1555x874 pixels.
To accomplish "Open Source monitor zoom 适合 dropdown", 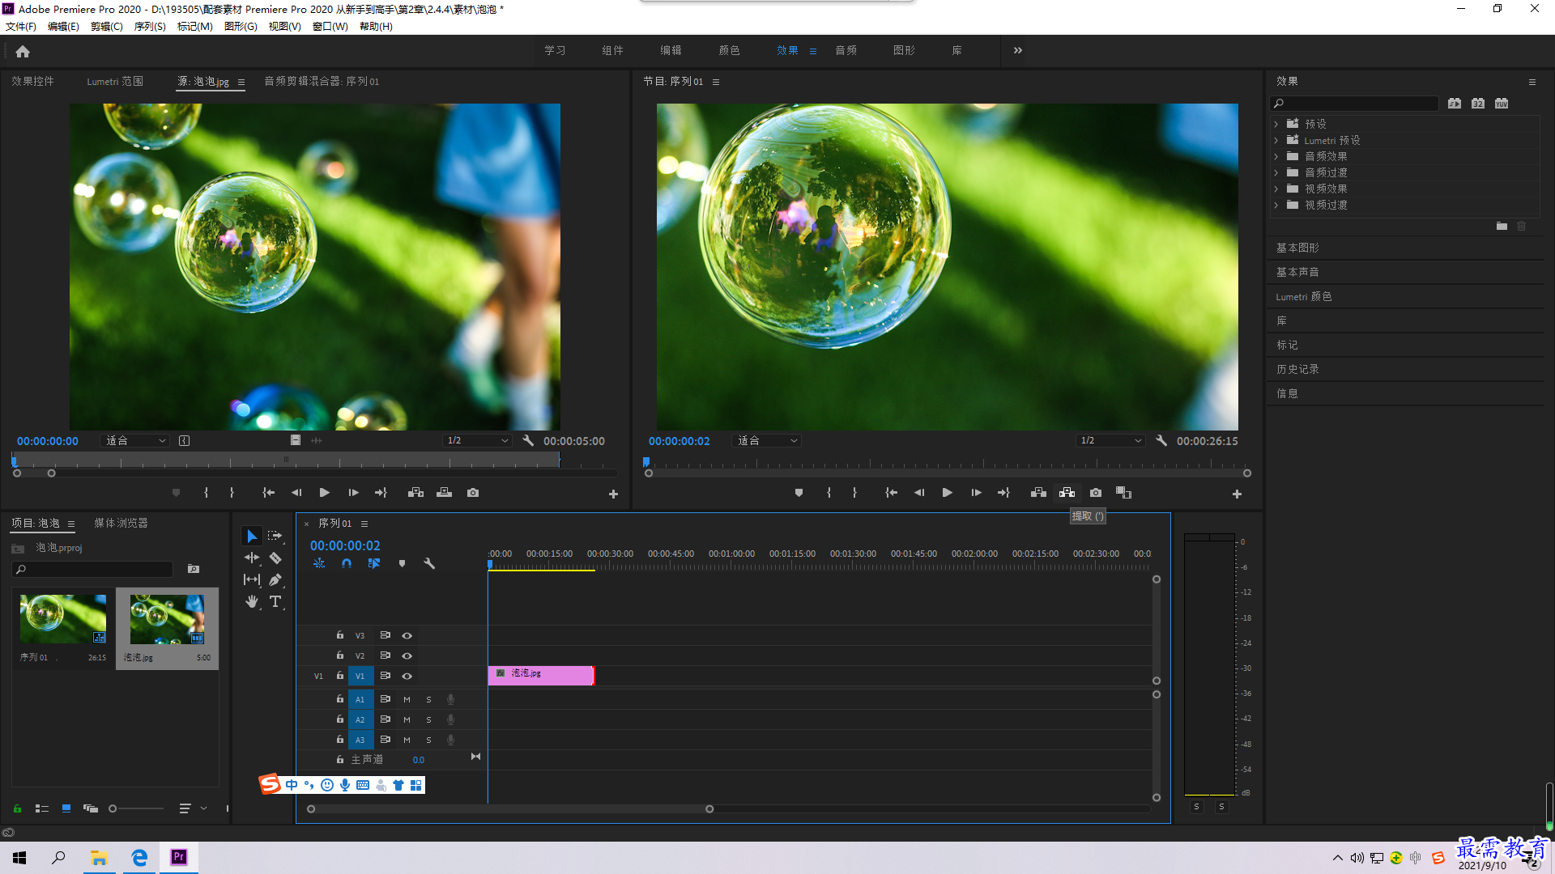I will [x=135, y=441].
